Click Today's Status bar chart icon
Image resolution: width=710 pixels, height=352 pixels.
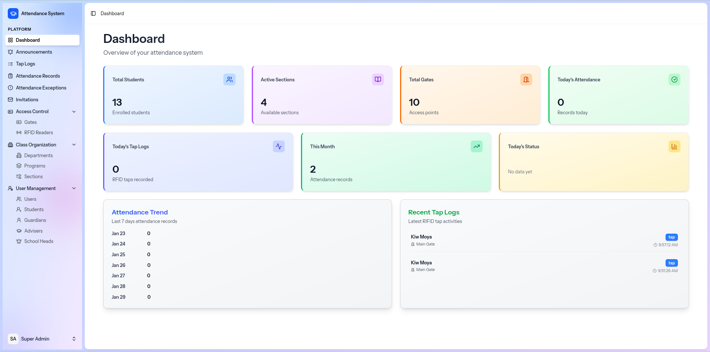click(674, 146)
